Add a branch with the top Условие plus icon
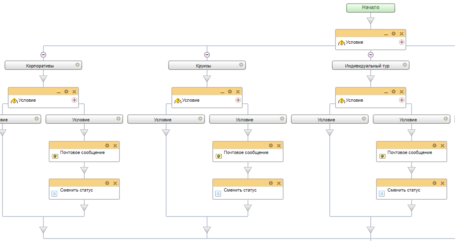Image resolution: width=455 pixels, height=241 pixels. pos(402,42)
